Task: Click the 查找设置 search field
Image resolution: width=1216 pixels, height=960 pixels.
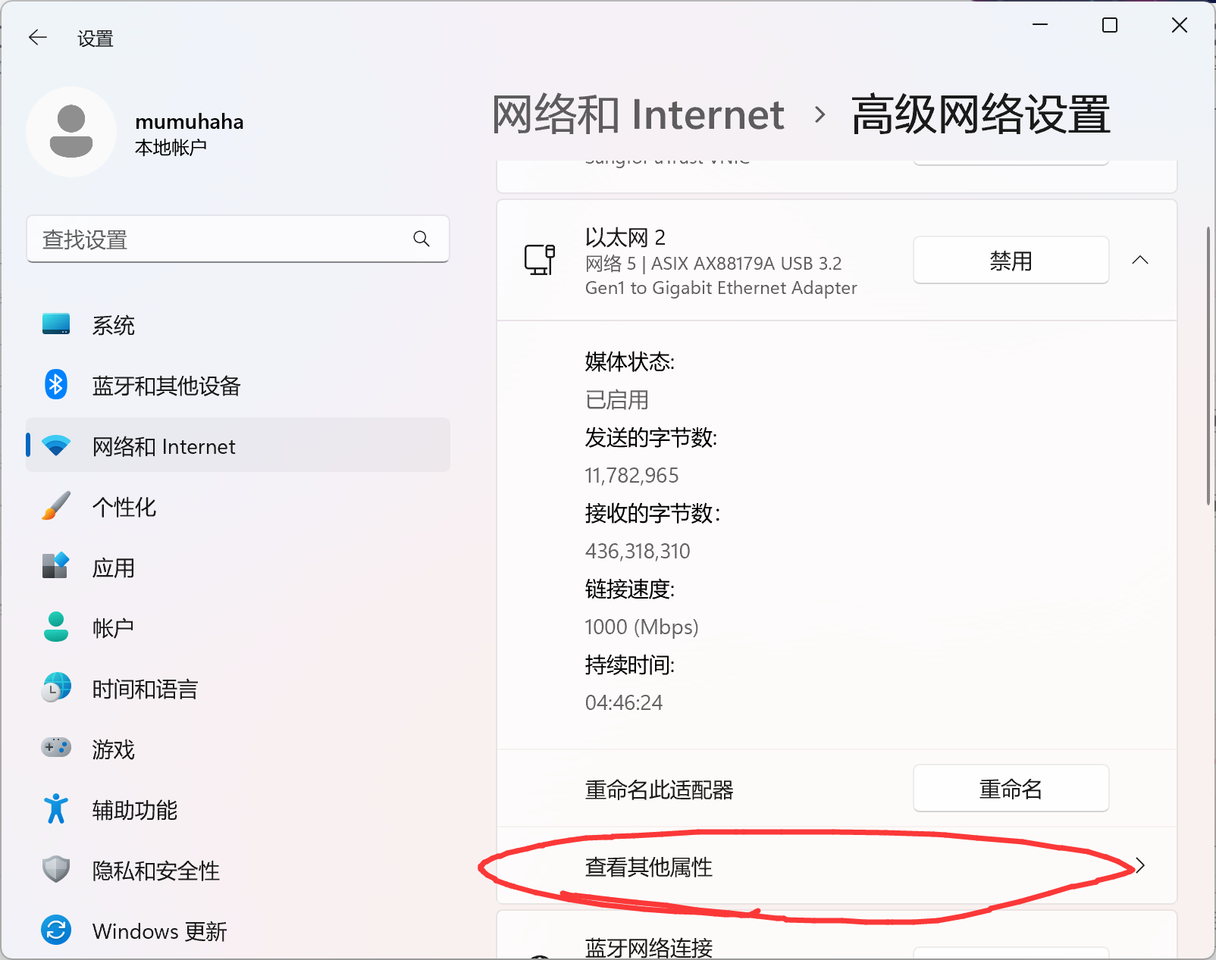Action: click(220, 239)
